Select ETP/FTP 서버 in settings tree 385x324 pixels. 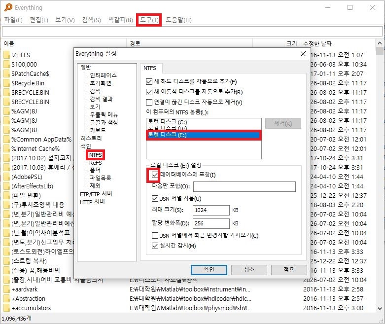[96, 194]
